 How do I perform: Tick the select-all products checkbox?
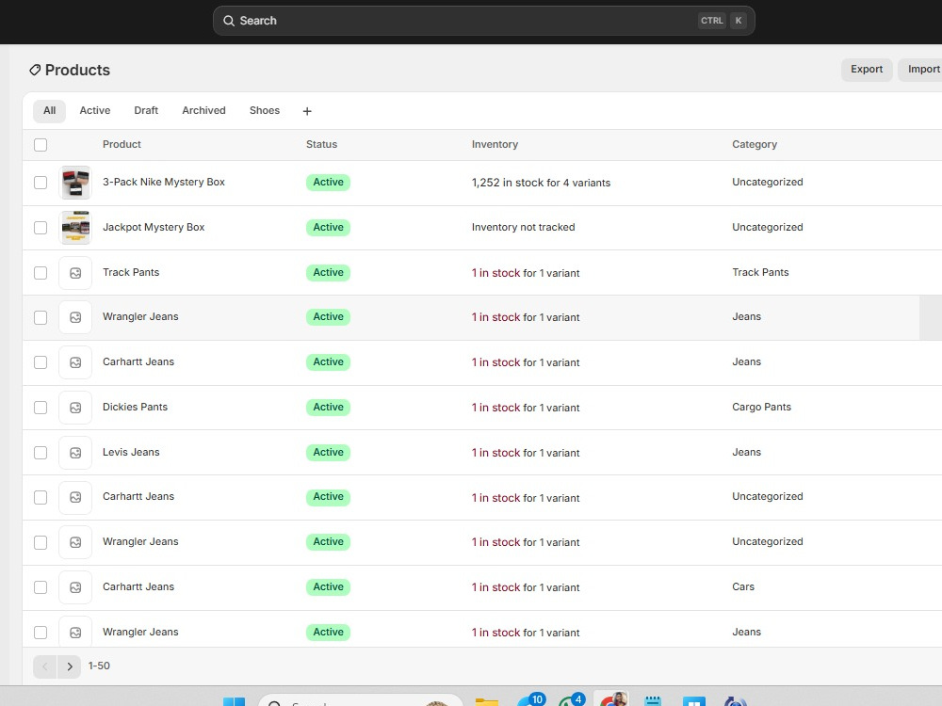[41, 145]
